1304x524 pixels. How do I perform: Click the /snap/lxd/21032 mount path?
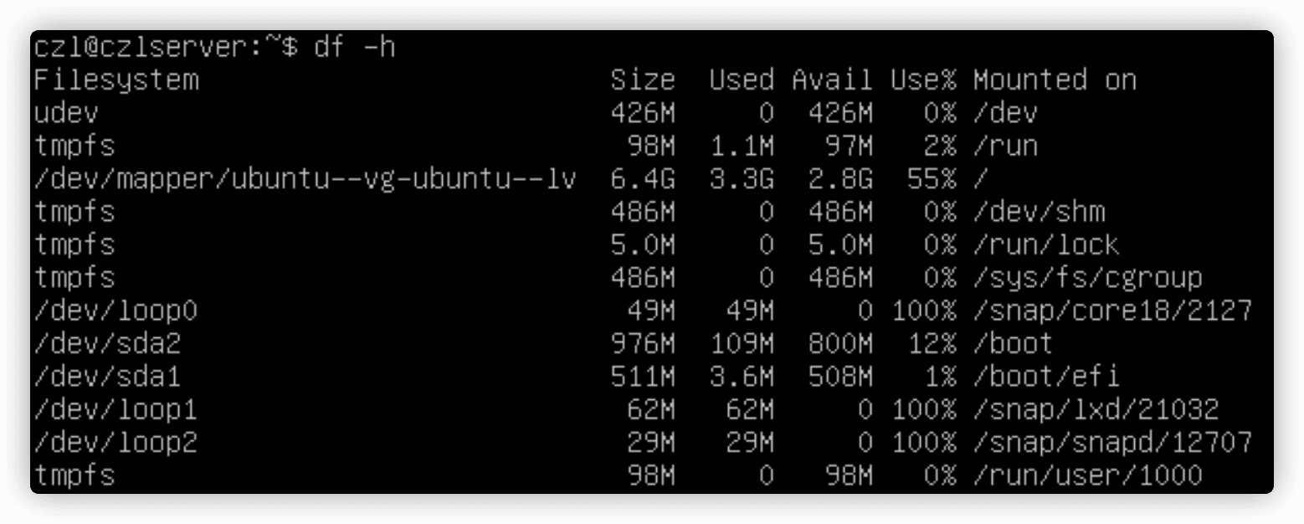(1096, 410)
